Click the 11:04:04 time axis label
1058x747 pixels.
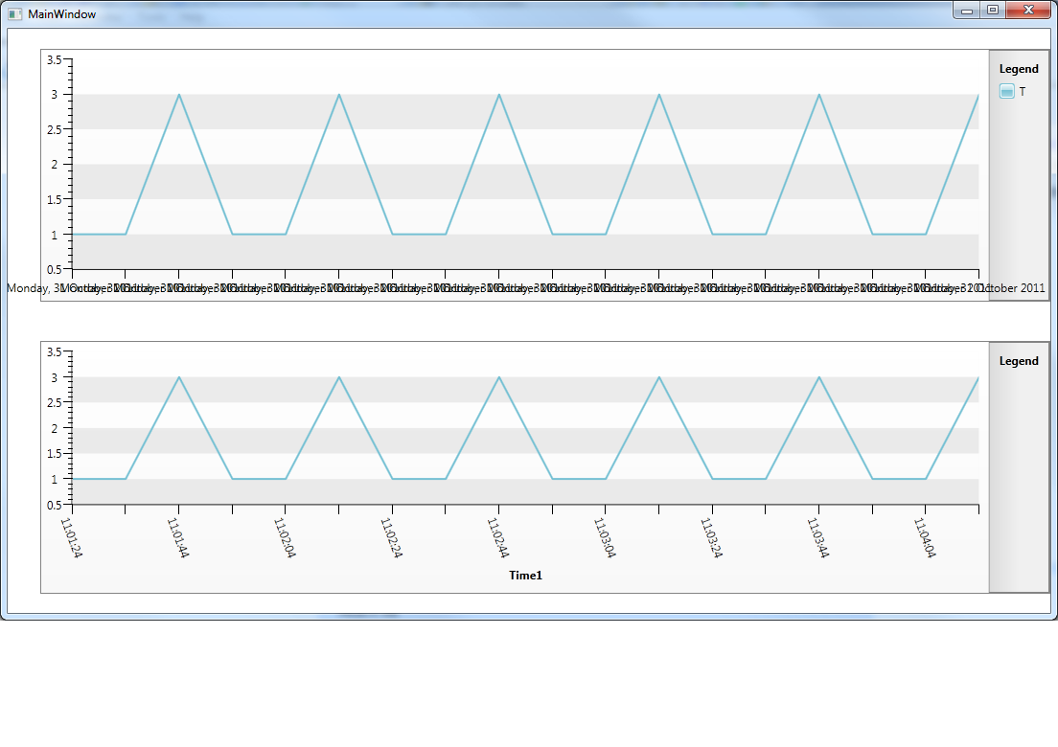(924, 537)
